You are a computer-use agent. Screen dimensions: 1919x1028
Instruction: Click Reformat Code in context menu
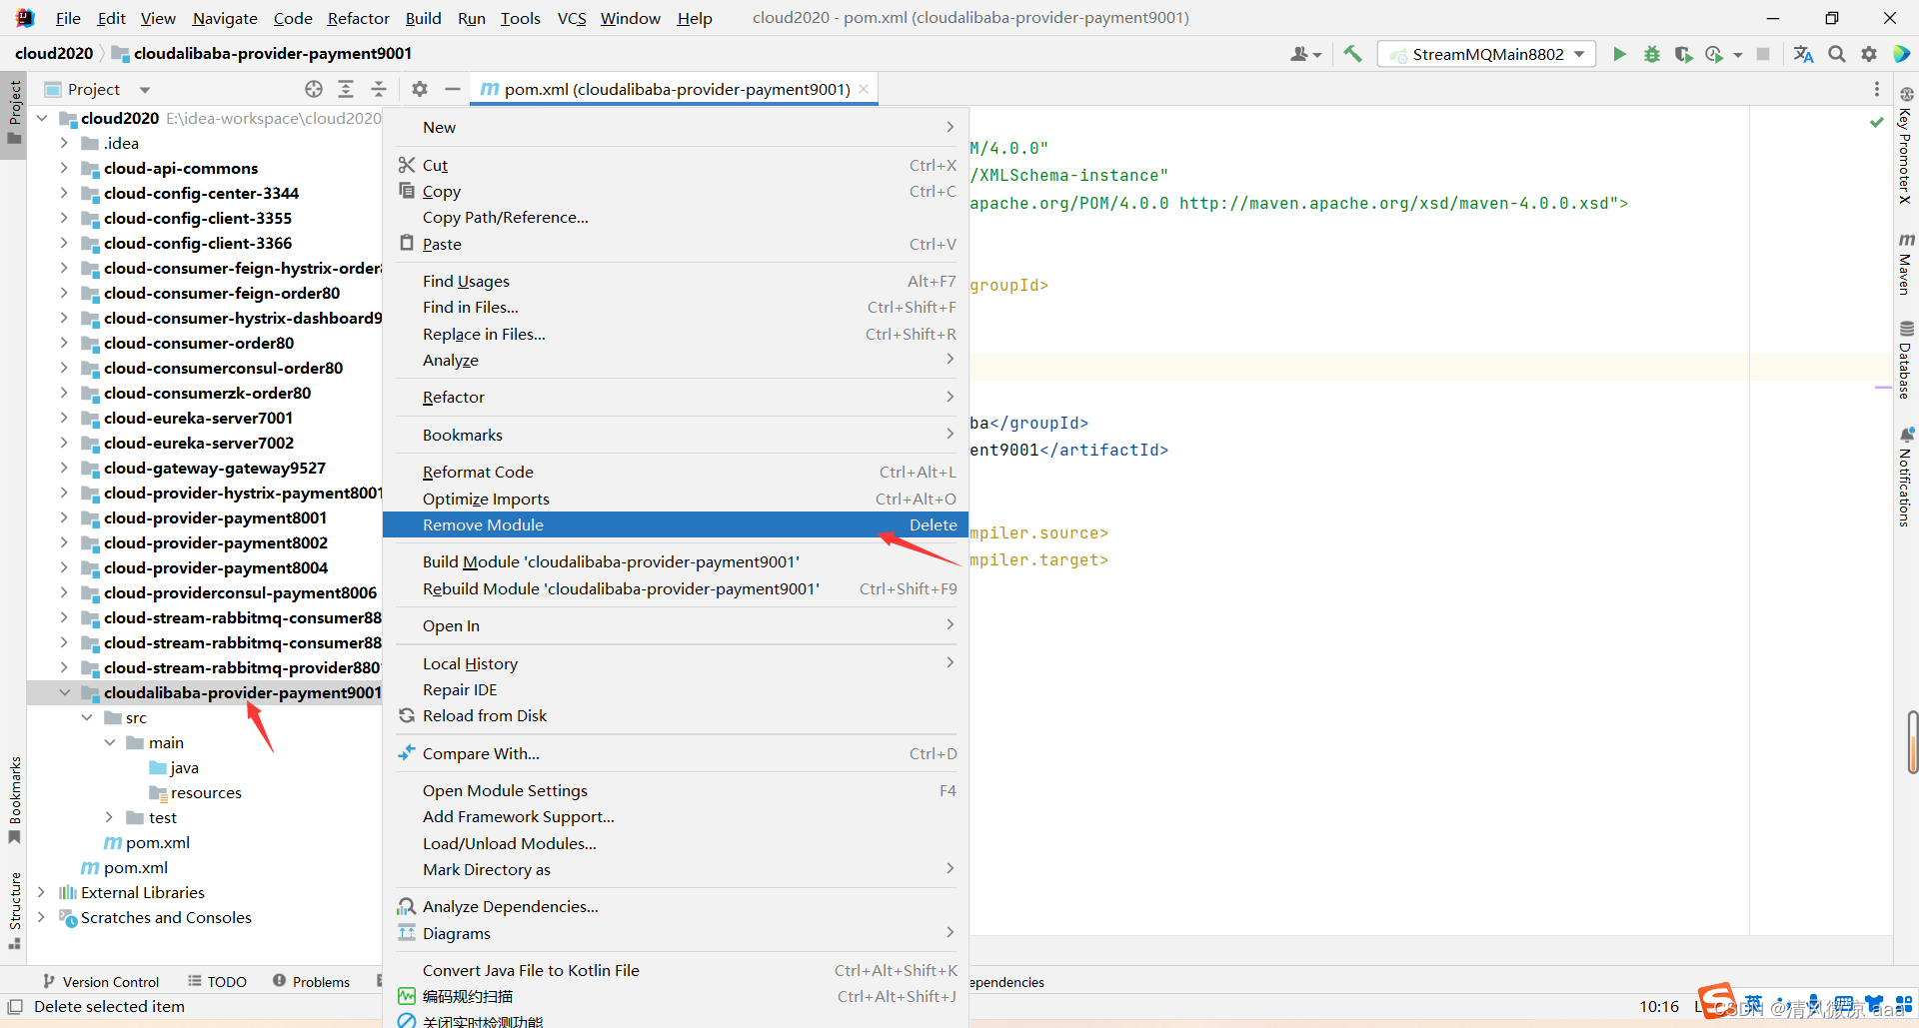click(676, 472)
